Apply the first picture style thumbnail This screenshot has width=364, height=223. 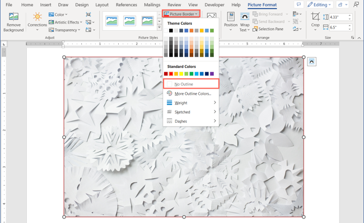click(x=111, y=21)
